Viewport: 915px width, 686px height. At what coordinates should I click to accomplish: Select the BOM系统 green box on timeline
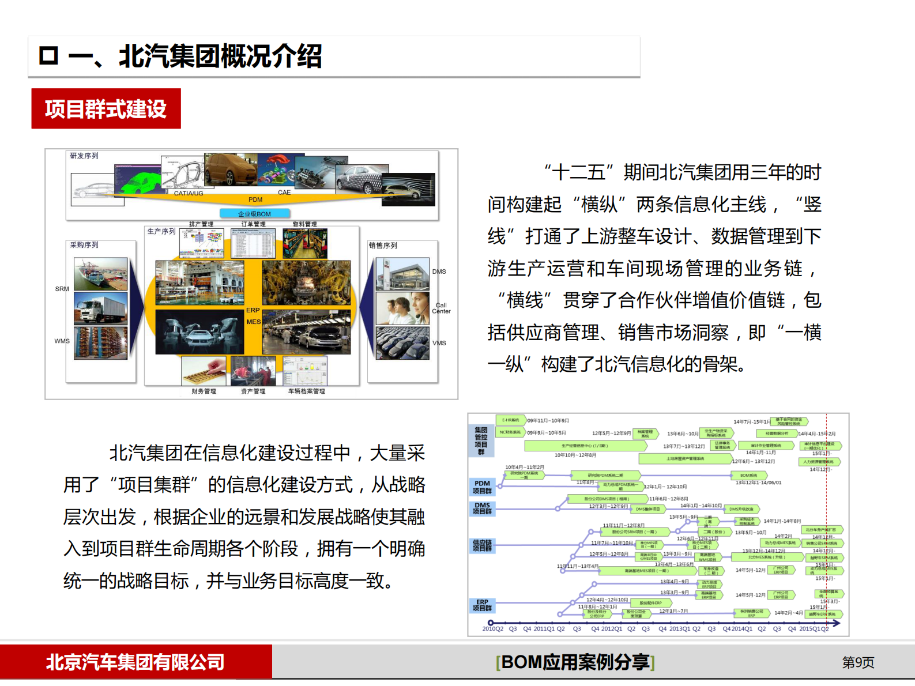pos(749,476)
